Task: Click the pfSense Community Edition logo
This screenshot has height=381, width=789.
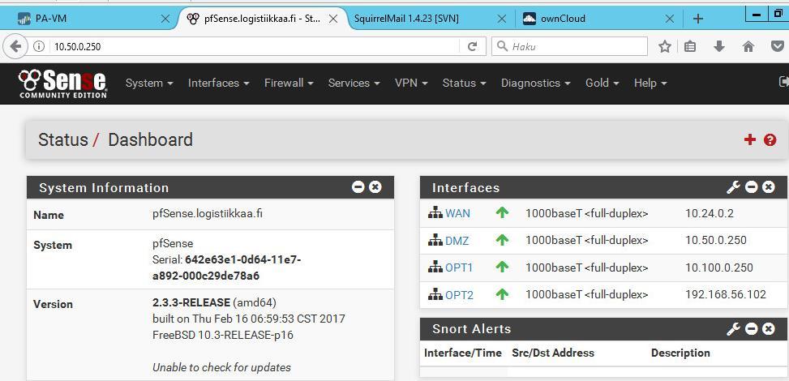Action: (62, 83)
